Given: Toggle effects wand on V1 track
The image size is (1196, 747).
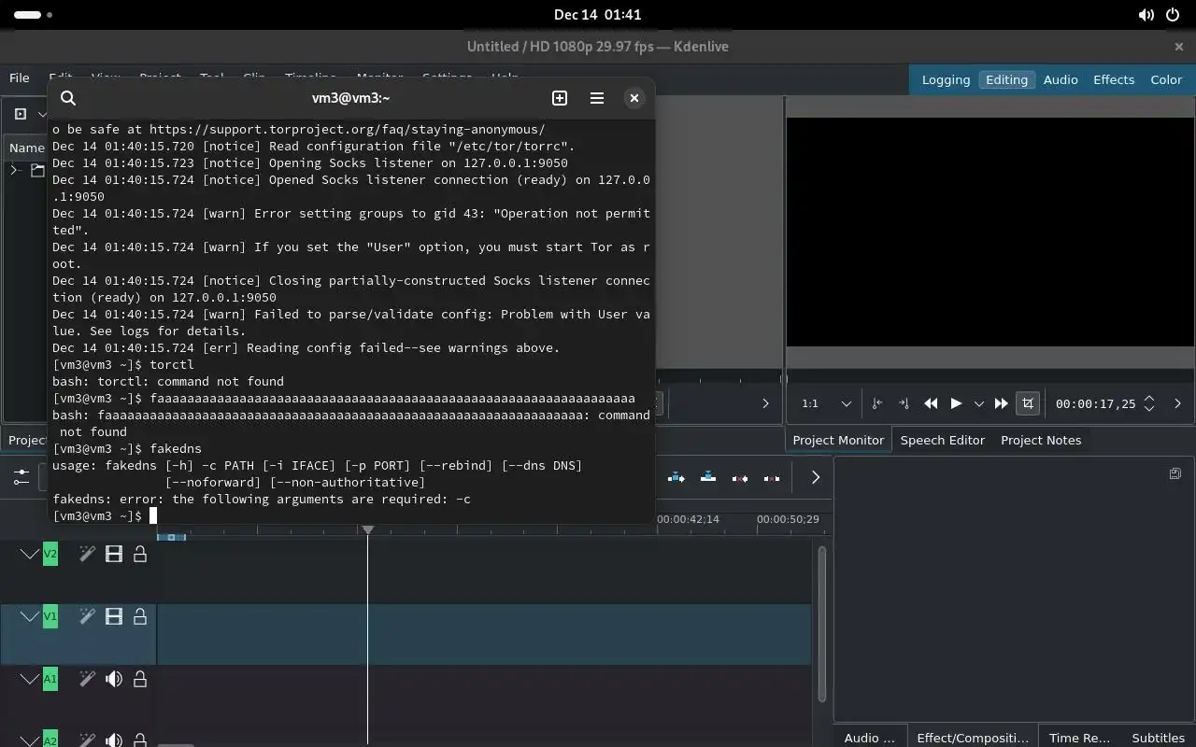Looking at the screenshot, I should click(x=87, y=616).
